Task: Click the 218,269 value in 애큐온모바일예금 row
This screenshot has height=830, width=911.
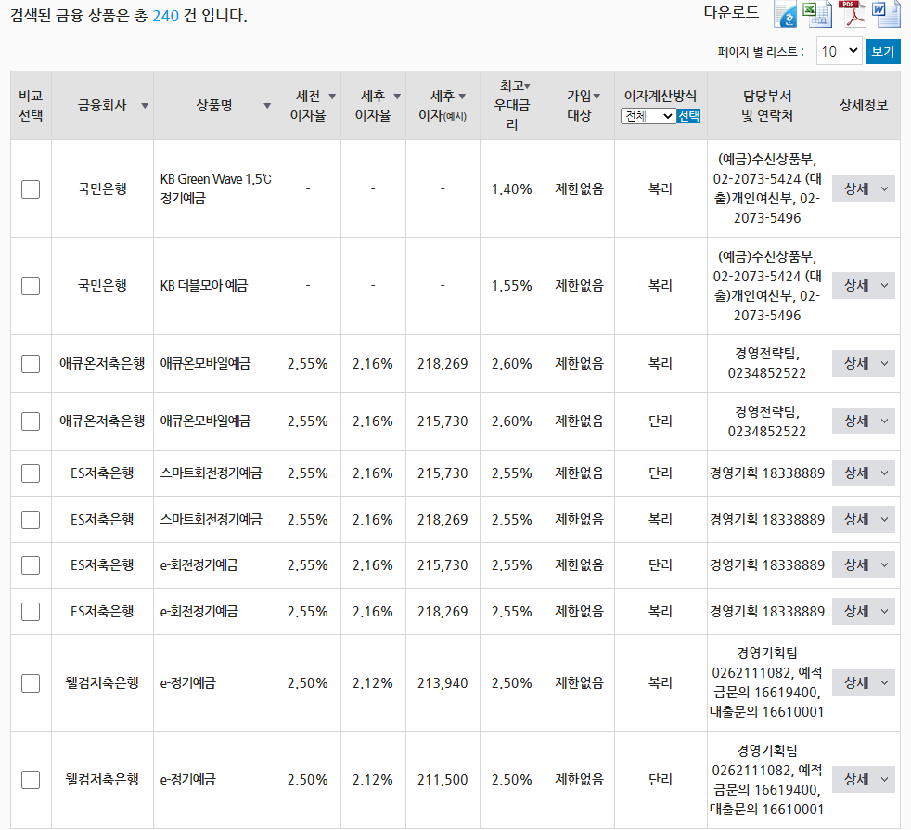Action: click(x=443, y=364)
